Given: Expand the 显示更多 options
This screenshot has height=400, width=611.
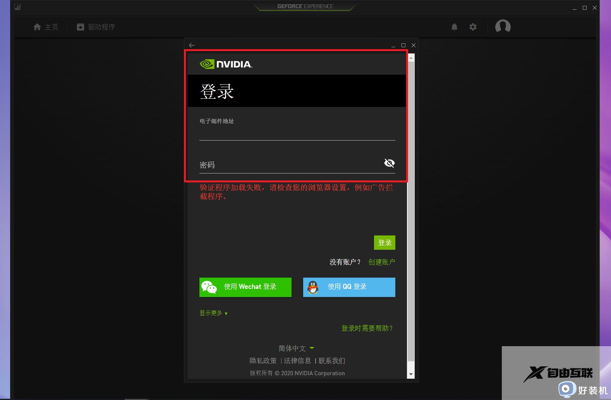Looking at the screenshot, I should pos(213,313).
